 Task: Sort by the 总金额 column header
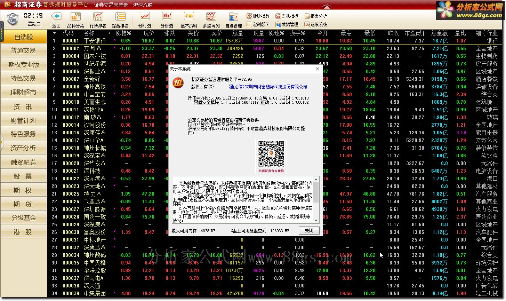click(x=440, y=33)
